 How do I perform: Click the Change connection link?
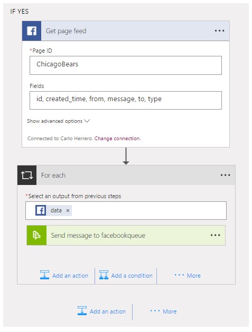click(117, 139)
